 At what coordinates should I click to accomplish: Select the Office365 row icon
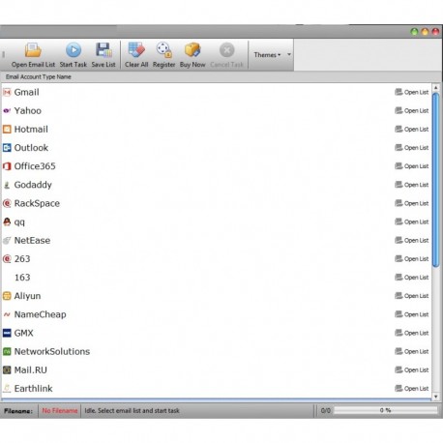coord(7,166)
